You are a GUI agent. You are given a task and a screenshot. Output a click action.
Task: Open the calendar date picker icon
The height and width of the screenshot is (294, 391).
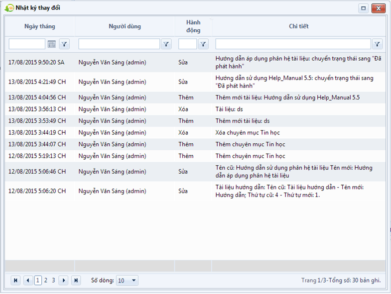(52, 44)
